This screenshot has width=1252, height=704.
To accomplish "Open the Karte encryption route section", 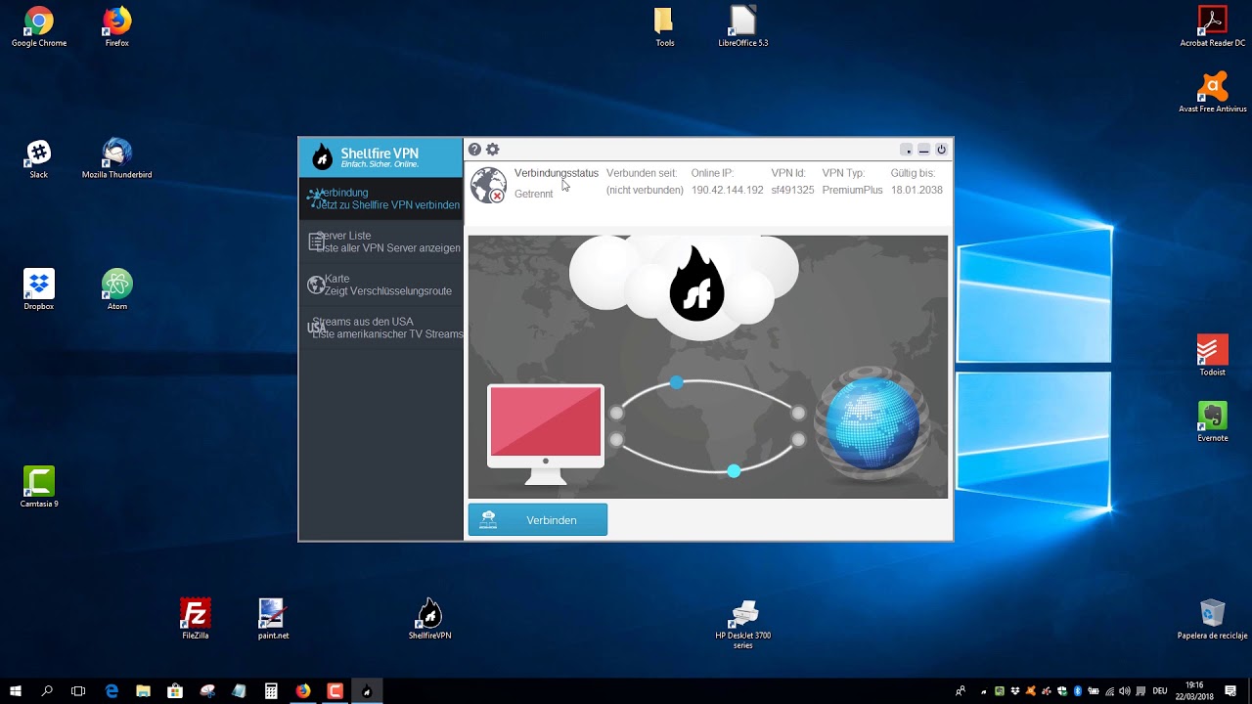I will point(381,285).
